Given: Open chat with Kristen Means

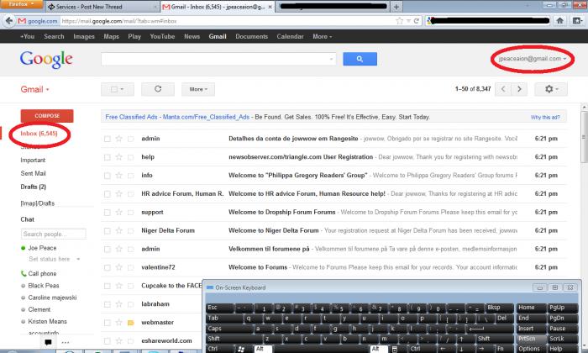Looking at the screenshot, I should (x=47, y=322).
